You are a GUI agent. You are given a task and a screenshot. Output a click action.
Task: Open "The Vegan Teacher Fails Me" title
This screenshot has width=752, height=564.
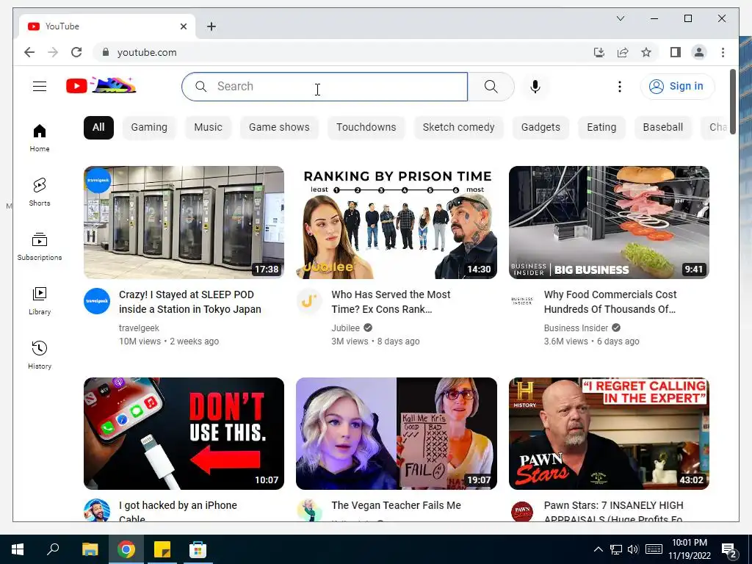pos(396,505)
